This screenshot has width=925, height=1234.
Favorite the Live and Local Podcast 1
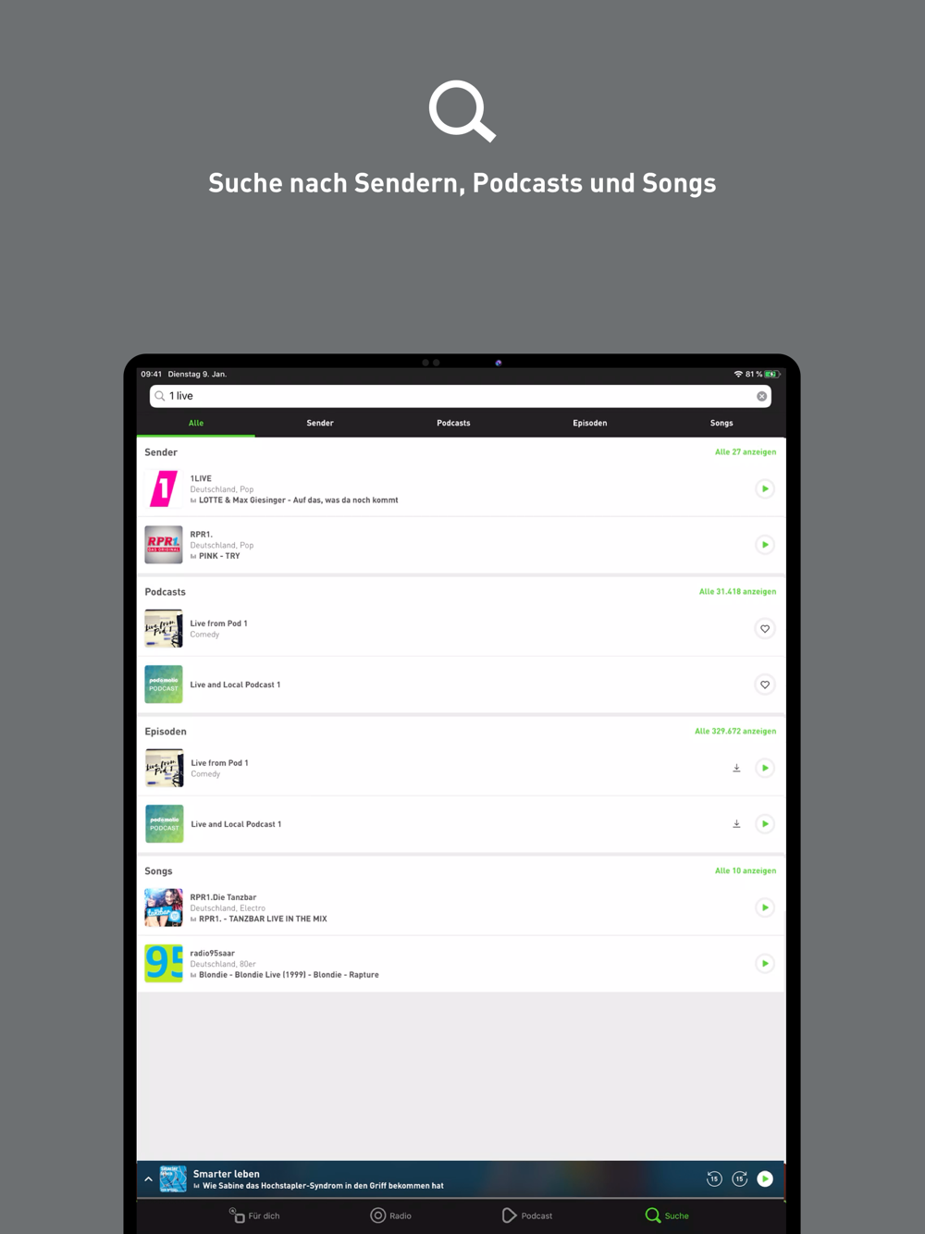coord(765,685)
